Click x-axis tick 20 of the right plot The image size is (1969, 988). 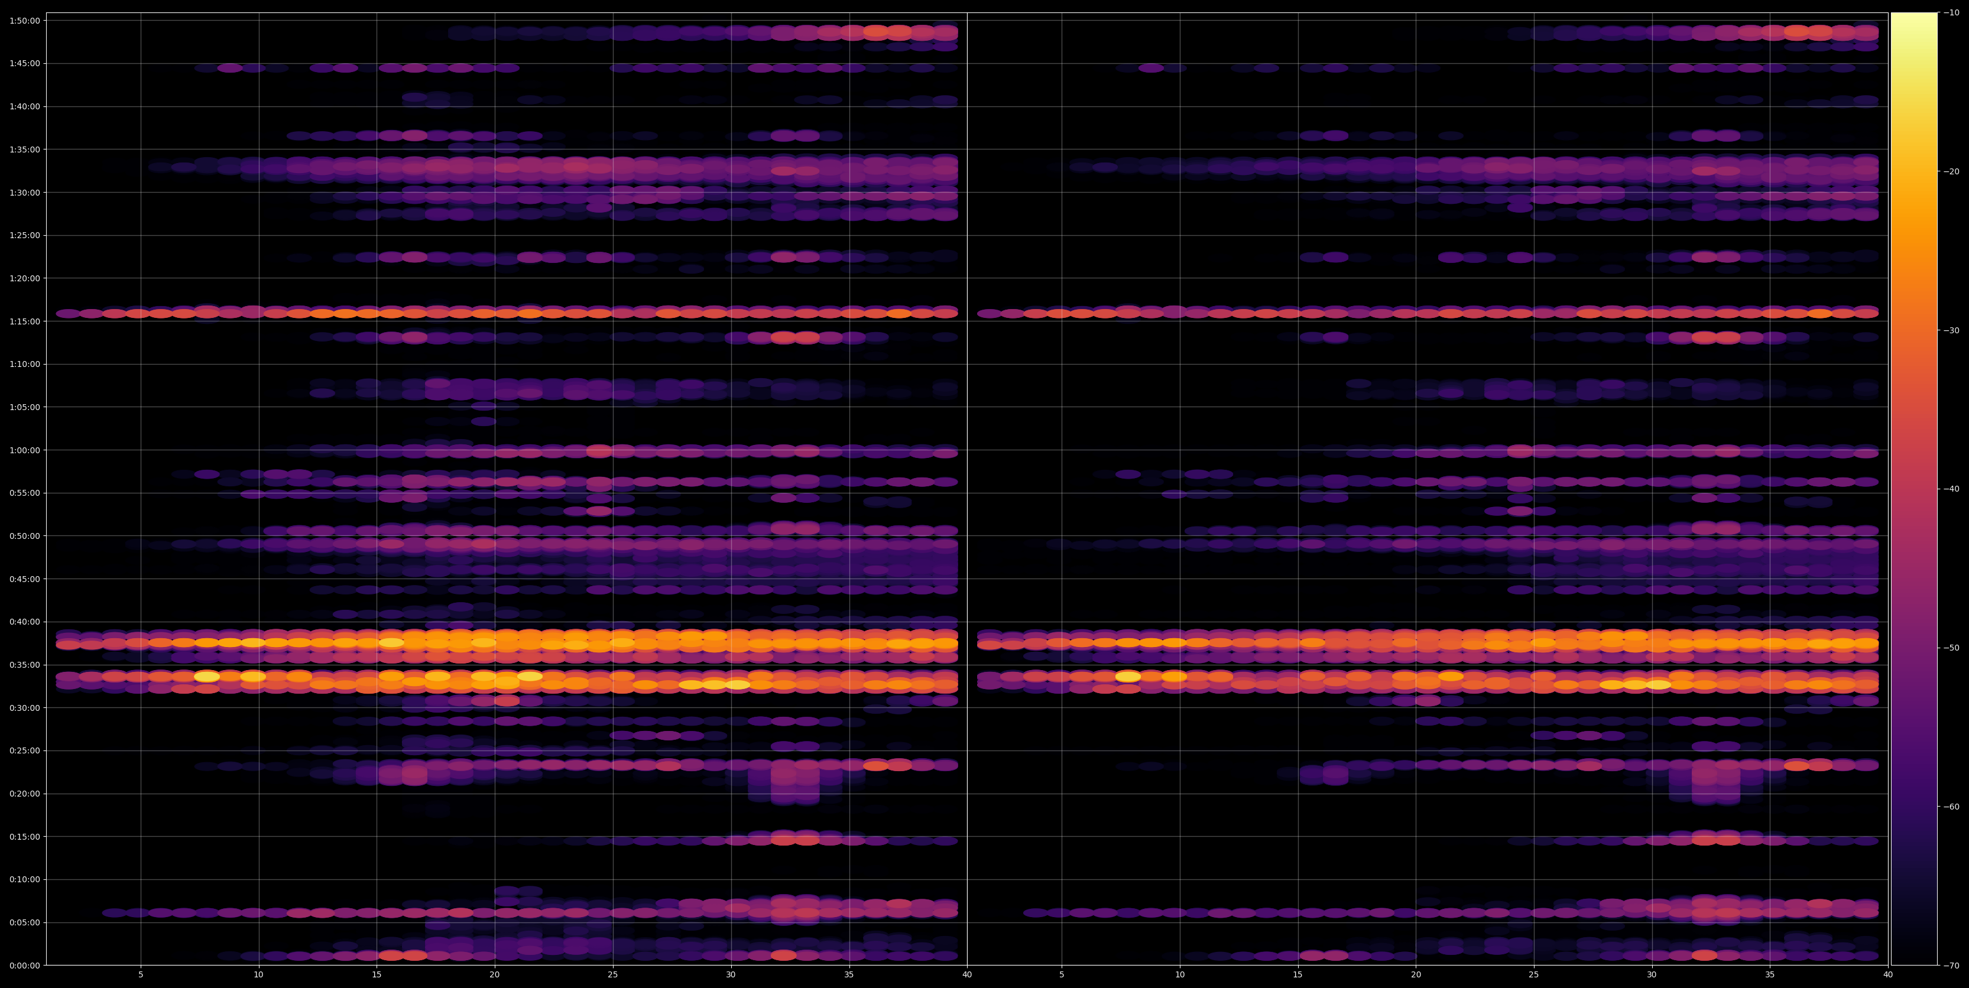(1416, 975)
